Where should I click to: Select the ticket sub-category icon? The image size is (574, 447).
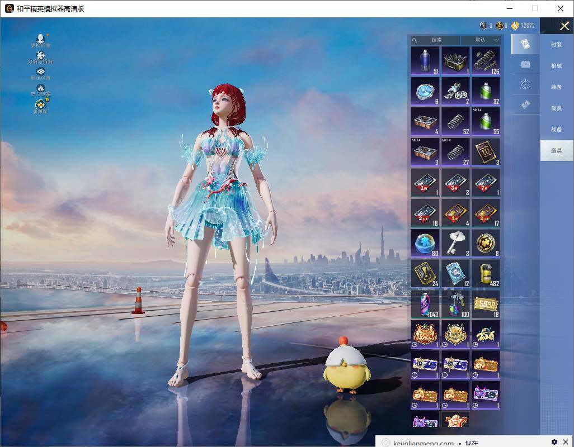tap(525, 104)
